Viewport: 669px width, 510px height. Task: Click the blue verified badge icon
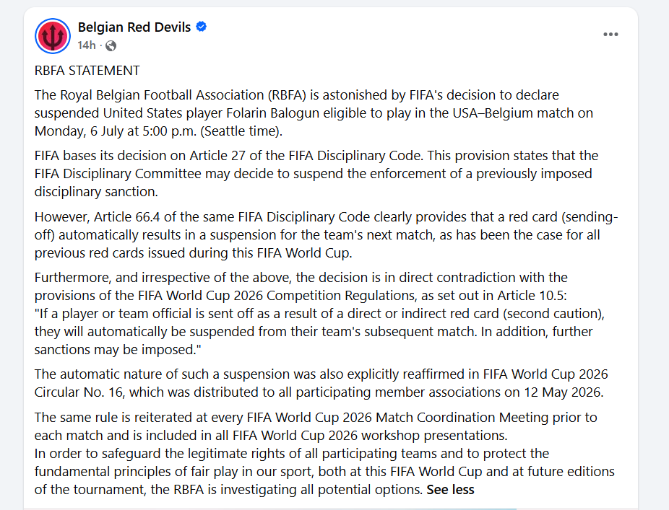pyautogui.click(x=201, y=27)
